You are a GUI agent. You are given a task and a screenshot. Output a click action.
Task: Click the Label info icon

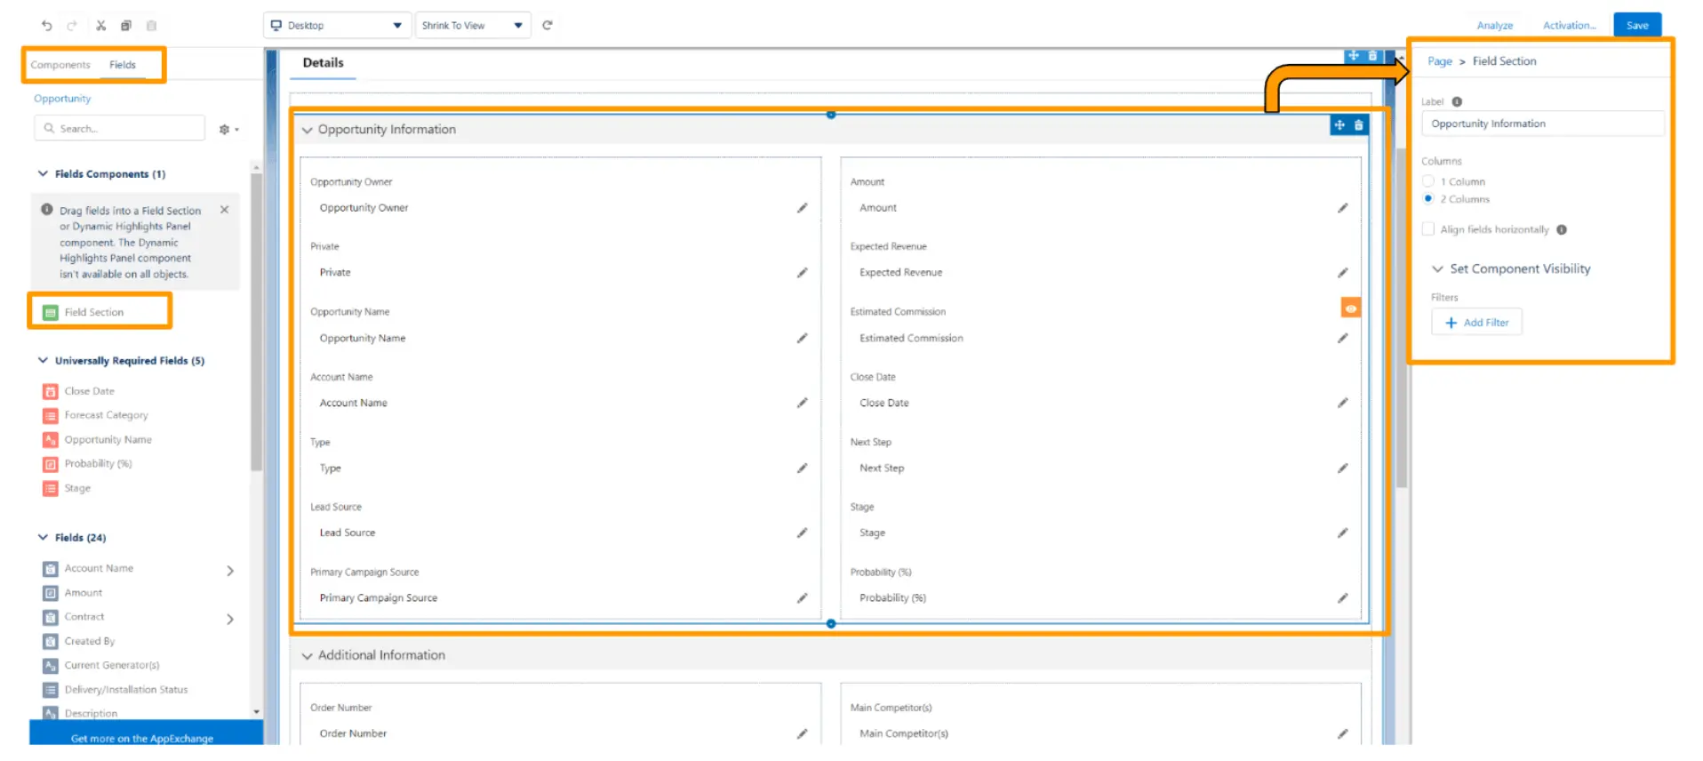(1457, 102)
